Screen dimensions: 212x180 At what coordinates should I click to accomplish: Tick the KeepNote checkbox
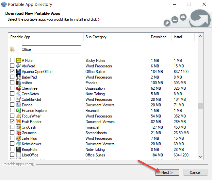click(x=12, y=149)
